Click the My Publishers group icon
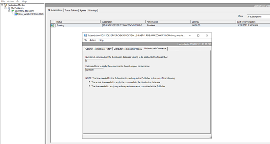The image size is (270, 144). (9, 8)
